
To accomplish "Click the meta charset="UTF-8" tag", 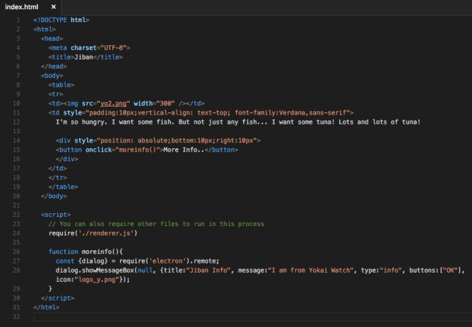I will pyautogui.click(x=89, y=48).
